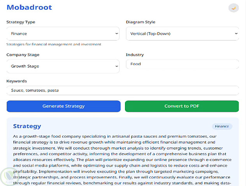This screenshot has height=186, width=246.
Task: Open the Company Stage dropdown showing Growth Stage
Action: tap(63, 66)
